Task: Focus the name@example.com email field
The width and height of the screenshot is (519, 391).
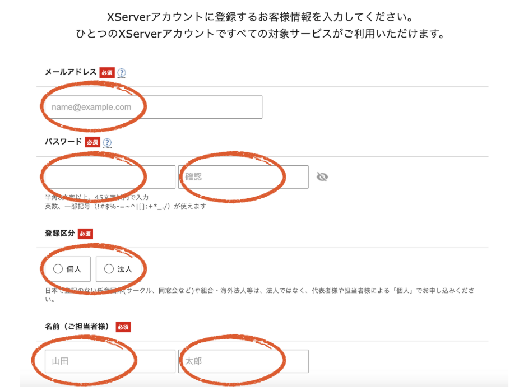Action: [153, 107]
